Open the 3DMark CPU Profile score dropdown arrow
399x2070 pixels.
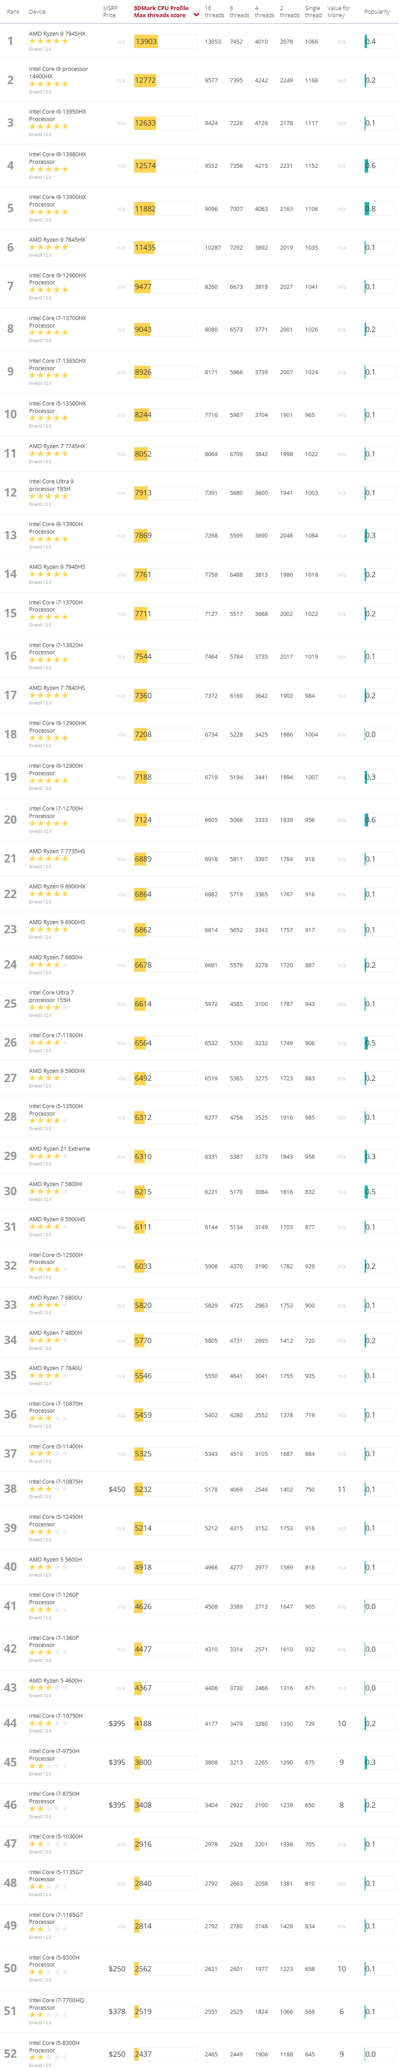196,15
